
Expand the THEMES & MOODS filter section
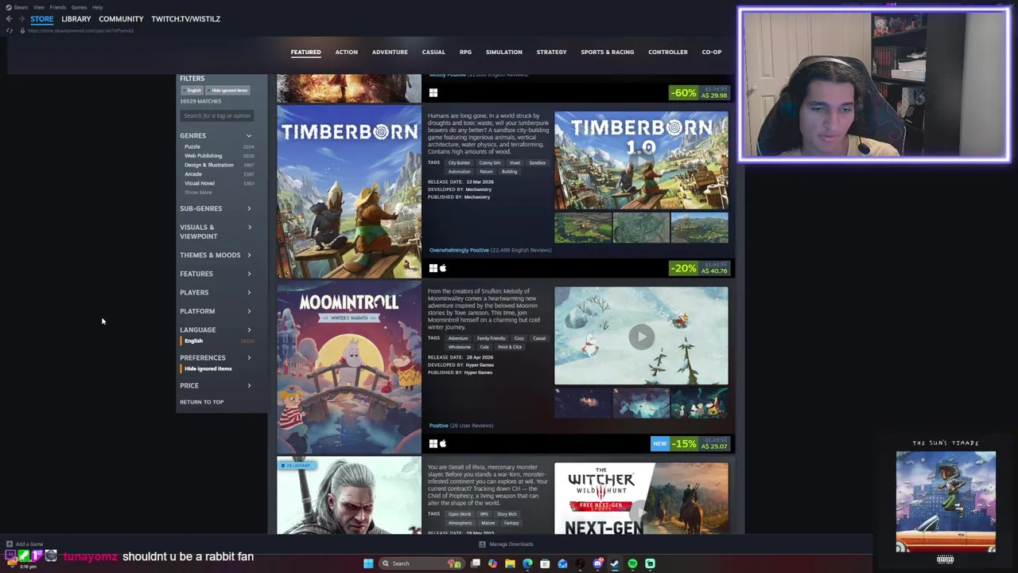[216, 255]
